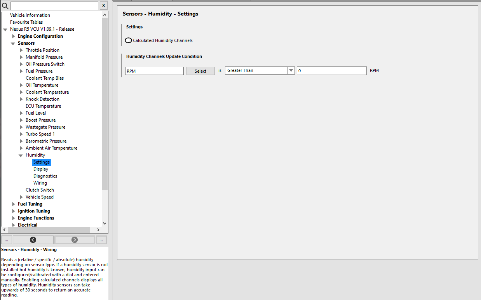The image size is (481, 300).
Task: Click the magnifying glass search icon
Action: pos(5,6)
